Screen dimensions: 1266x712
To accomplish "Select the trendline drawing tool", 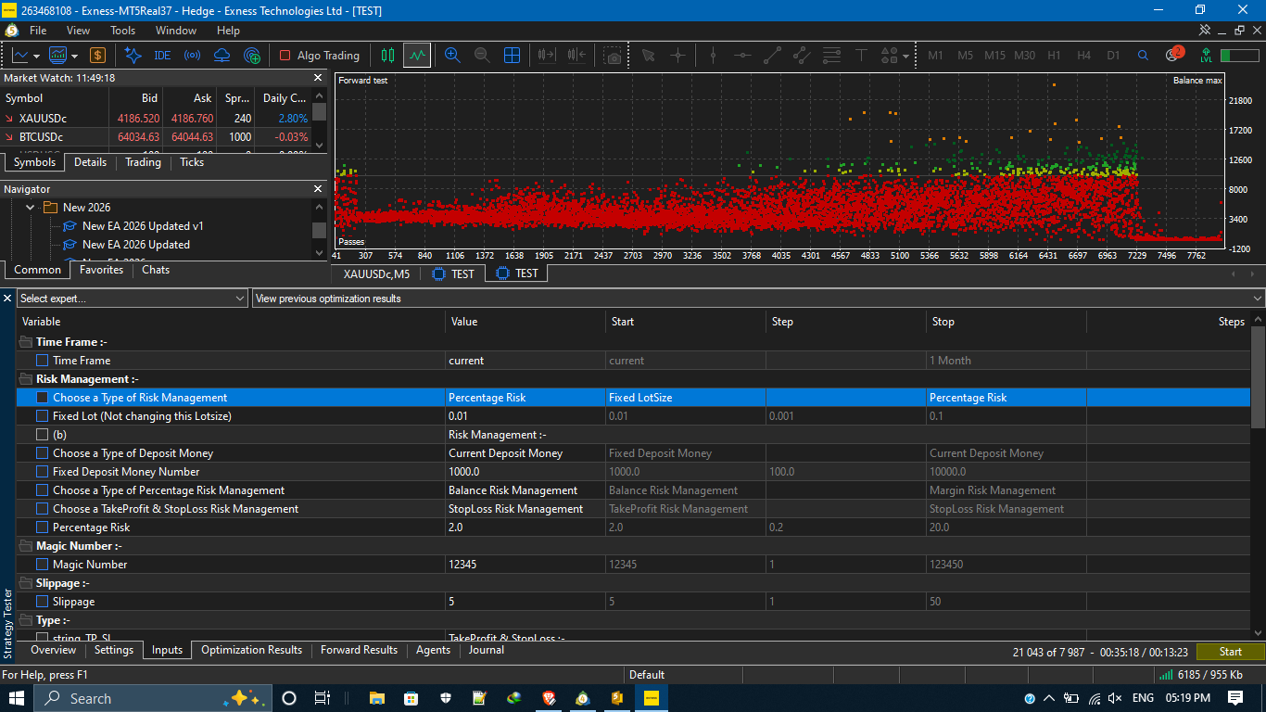I will pos(772,56).
